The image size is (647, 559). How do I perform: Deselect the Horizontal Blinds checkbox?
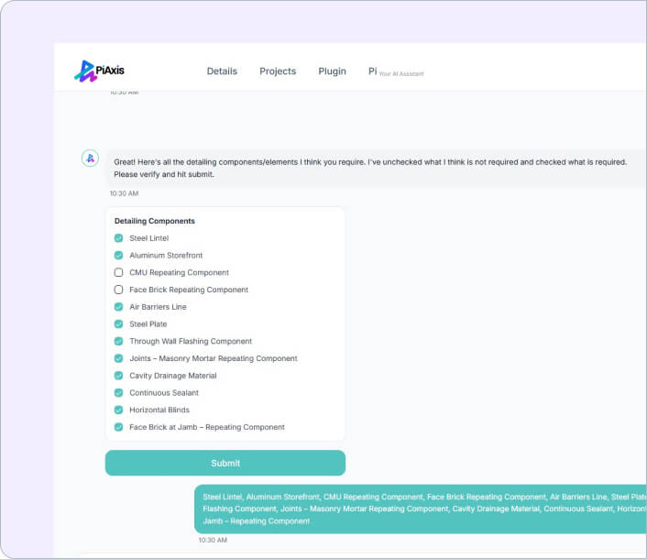pos(118,410)
